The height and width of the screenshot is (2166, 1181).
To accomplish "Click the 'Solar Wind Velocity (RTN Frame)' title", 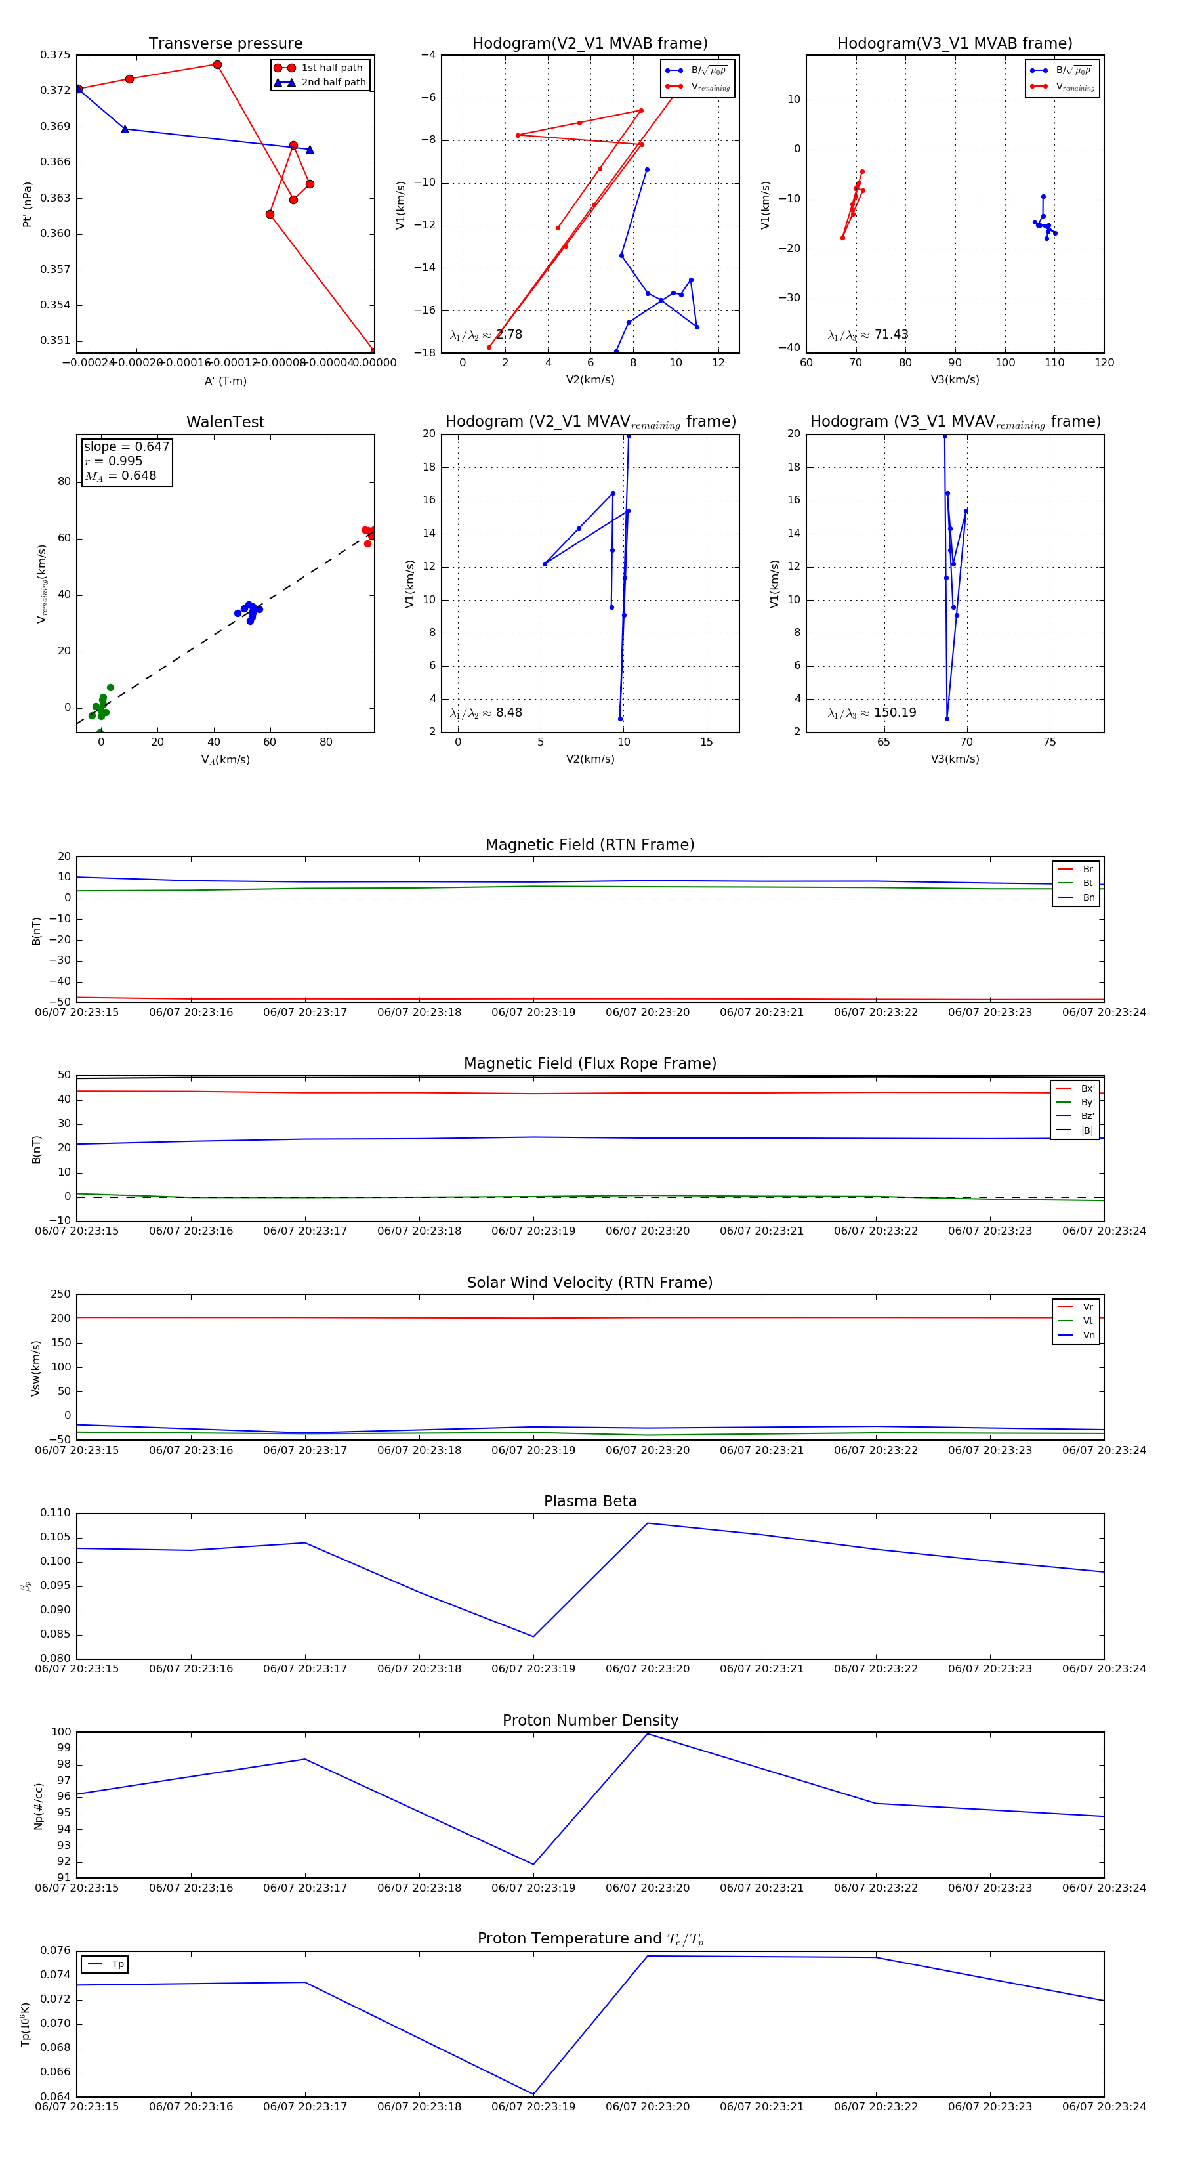I will (x=590, y=1283).
